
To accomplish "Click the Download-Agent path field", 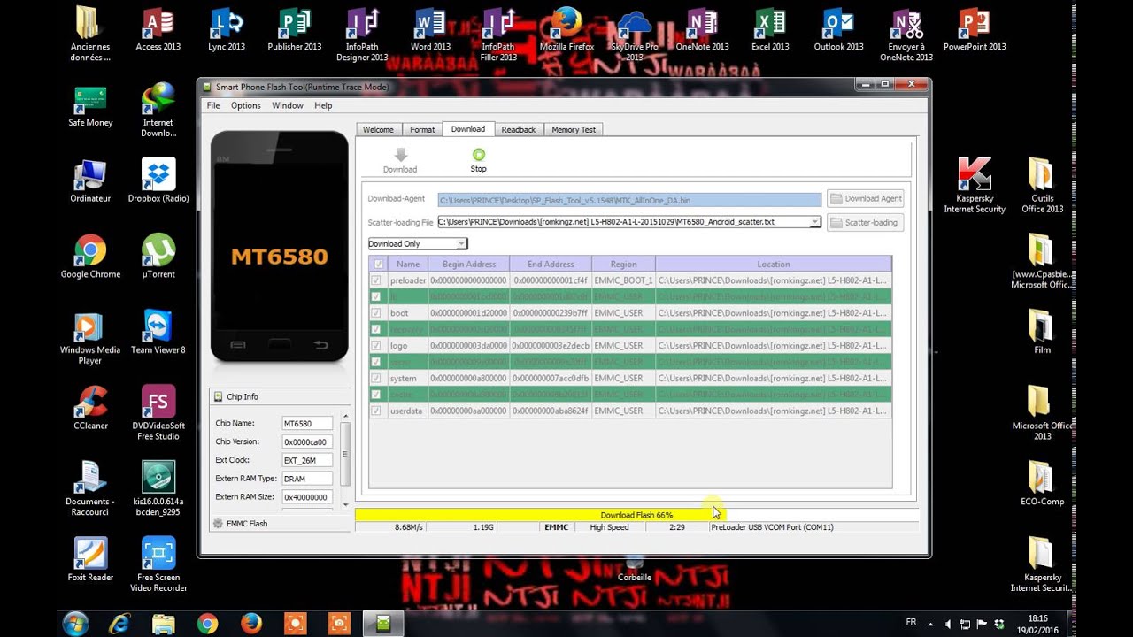I will tap(629, 200).
